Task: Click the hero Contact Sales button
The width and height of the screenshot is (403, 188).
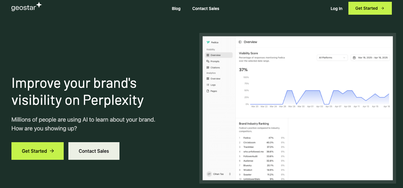Action: pos(94,151)
